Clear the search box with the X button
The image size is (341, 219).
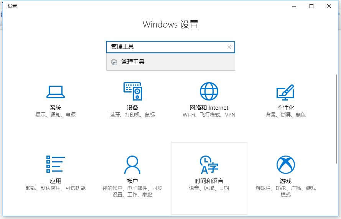229,47
